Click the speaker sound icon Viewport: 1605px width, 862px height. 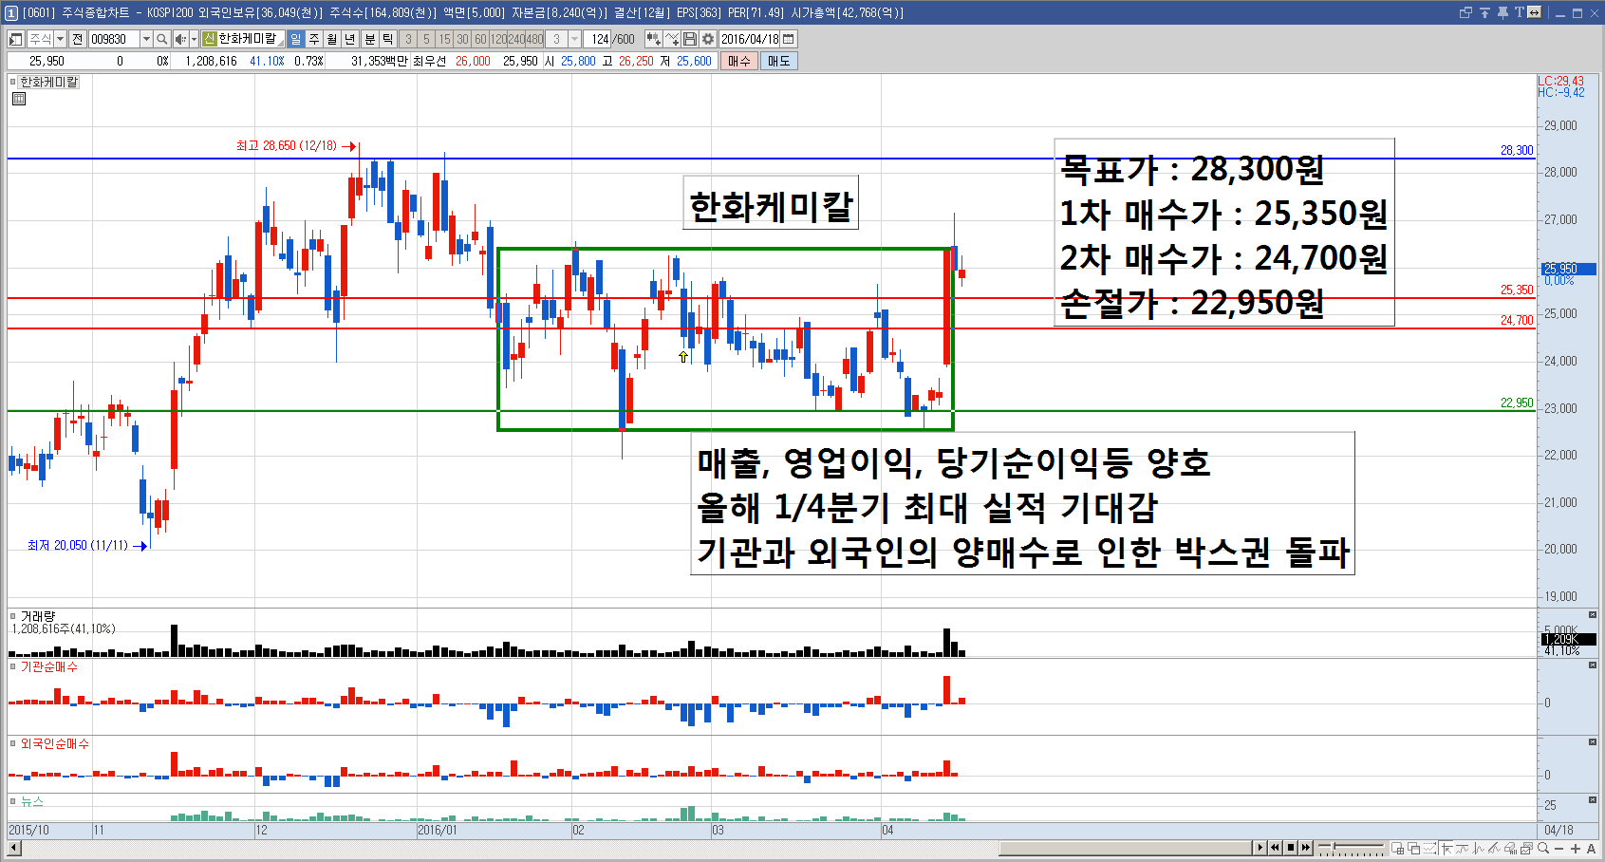point(179,39)
